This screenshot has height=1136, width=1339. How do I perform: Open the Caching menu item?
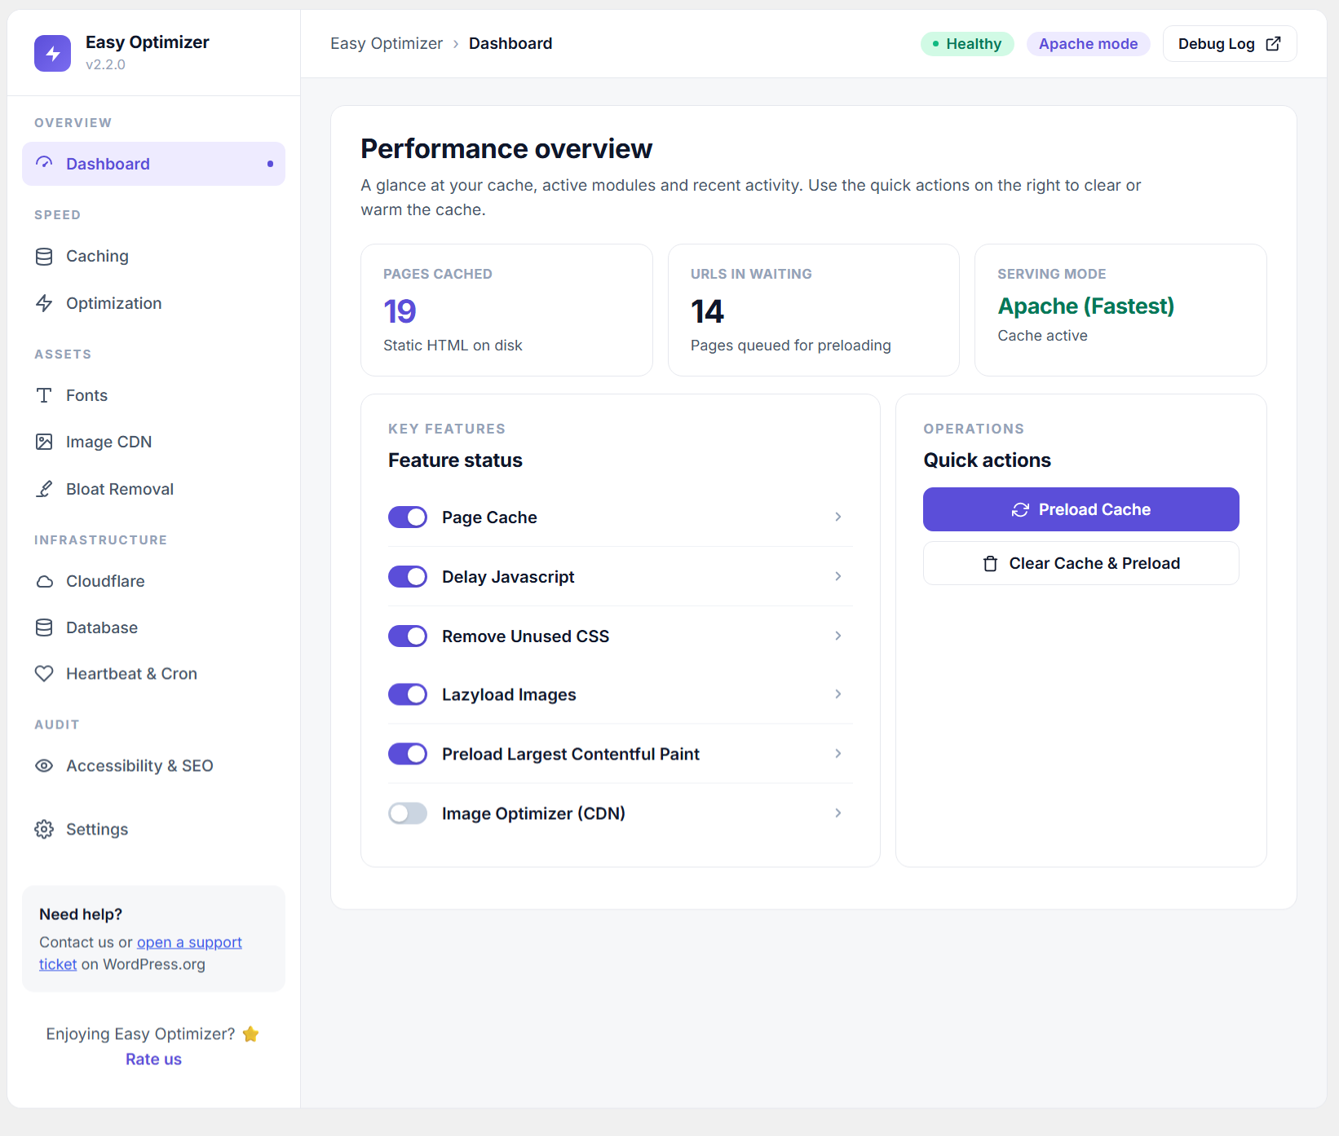153,257
